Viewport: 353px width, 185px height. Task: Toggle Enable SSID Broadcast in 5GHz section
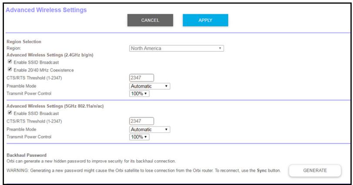click(x=10, y=112)
